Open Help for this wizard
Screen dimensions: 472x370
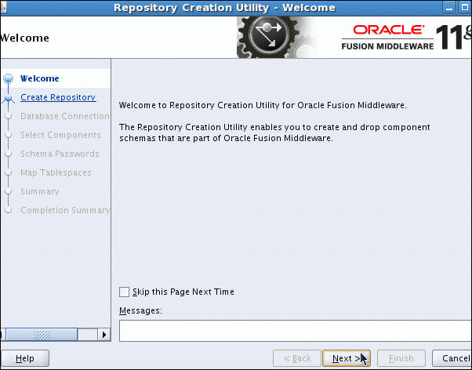(x=25, y=358)
